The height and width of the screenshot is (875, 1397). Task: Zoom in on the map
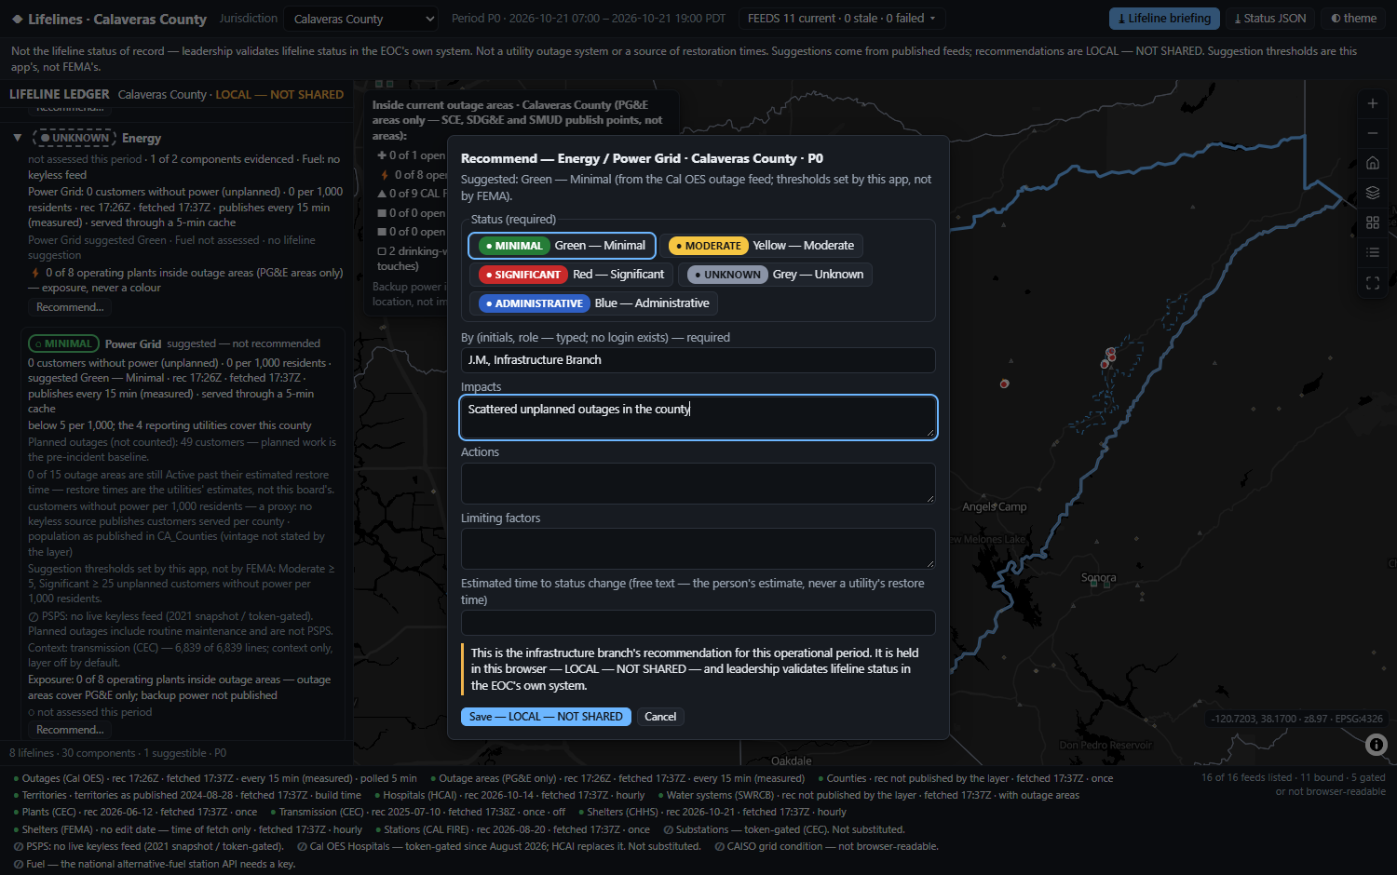(1373, 103)
